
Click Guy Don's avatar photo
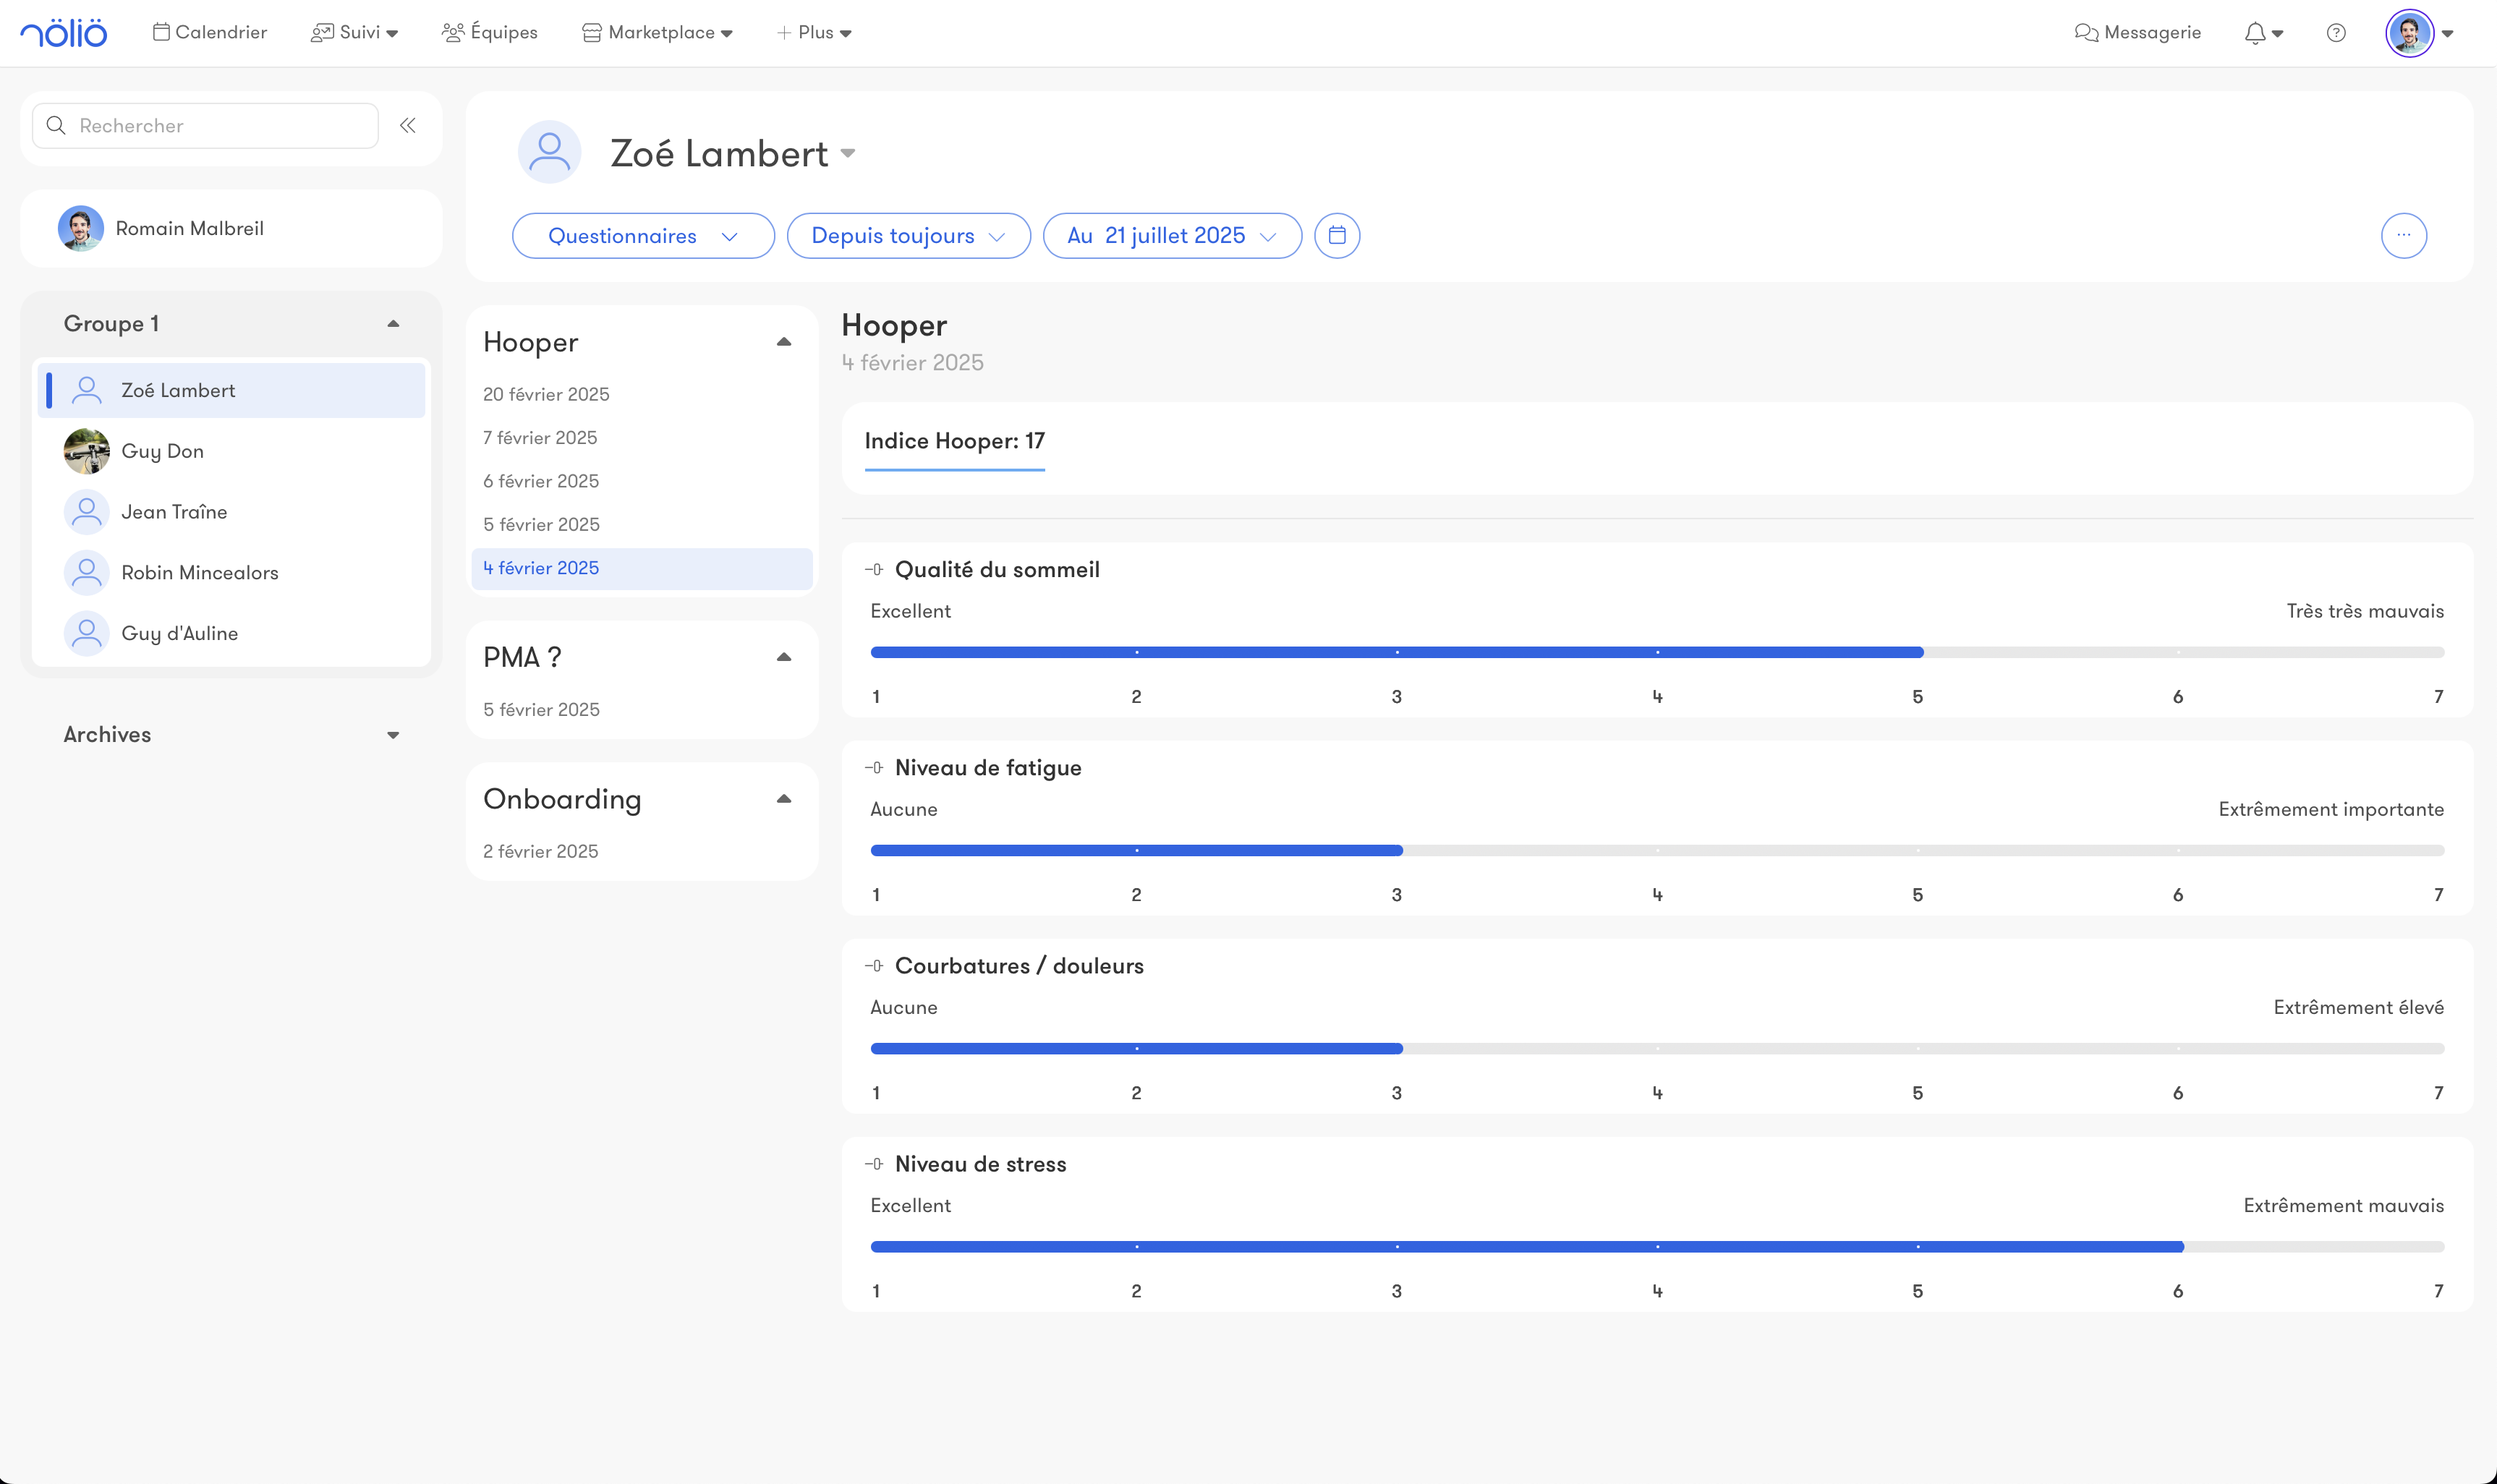click(x=87, y=451)
